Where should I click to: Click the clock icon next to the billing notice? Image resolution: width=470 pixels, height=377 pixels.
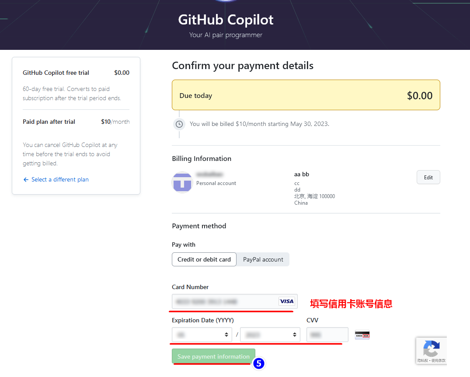179,124
